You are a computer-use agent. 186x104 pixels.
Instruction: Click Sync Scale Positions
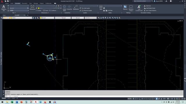pyautogui.click(x=150, y=10)
